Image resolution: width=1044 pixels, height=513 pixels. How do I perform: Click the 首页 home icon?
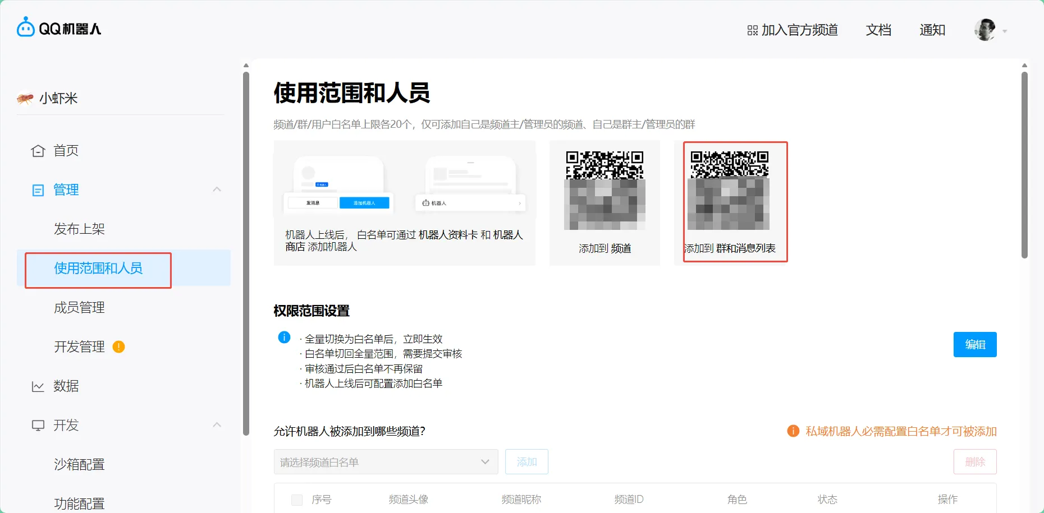click(38, 151)
